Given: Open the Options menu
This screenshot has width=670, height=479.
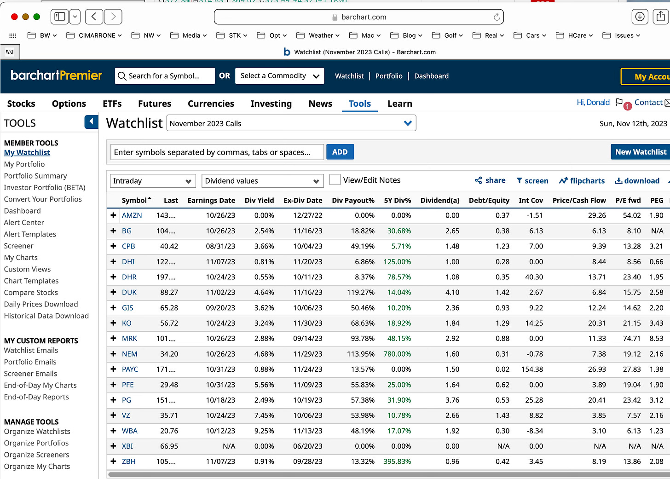Looking at the screenshot, I should pyautogui.click(x=69, y=104).
